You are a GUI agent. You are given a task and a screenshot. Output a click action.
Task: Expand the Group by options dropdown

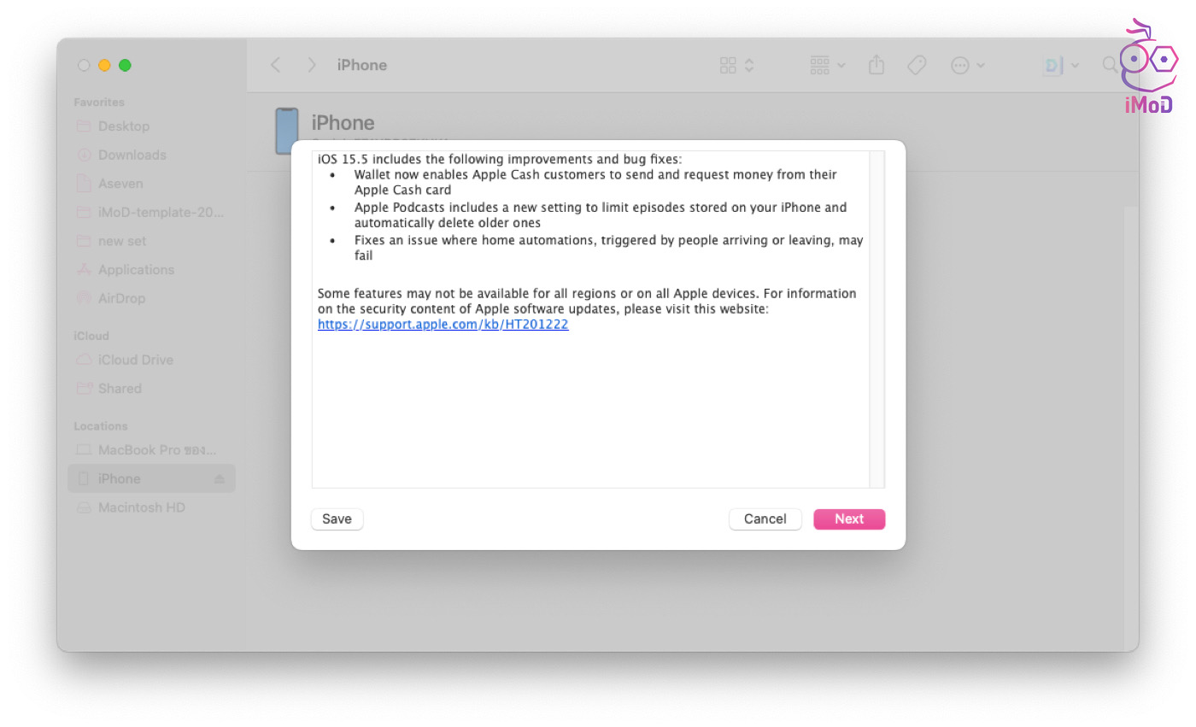coord(827,65)
